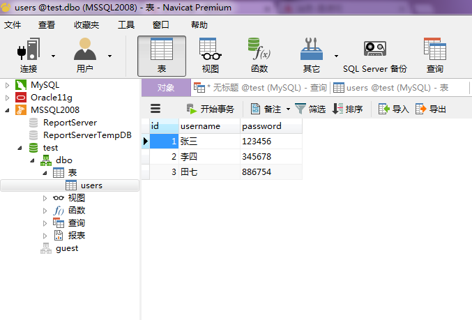Select the dbo schema icon
The height and width of the screenshot is (320, 472).
coord(46,160)
